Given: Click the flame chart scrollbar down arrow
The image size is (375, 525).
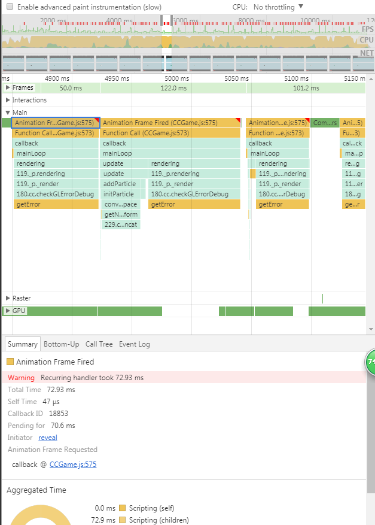Looking at the screenshot, I should coord(371,329).
